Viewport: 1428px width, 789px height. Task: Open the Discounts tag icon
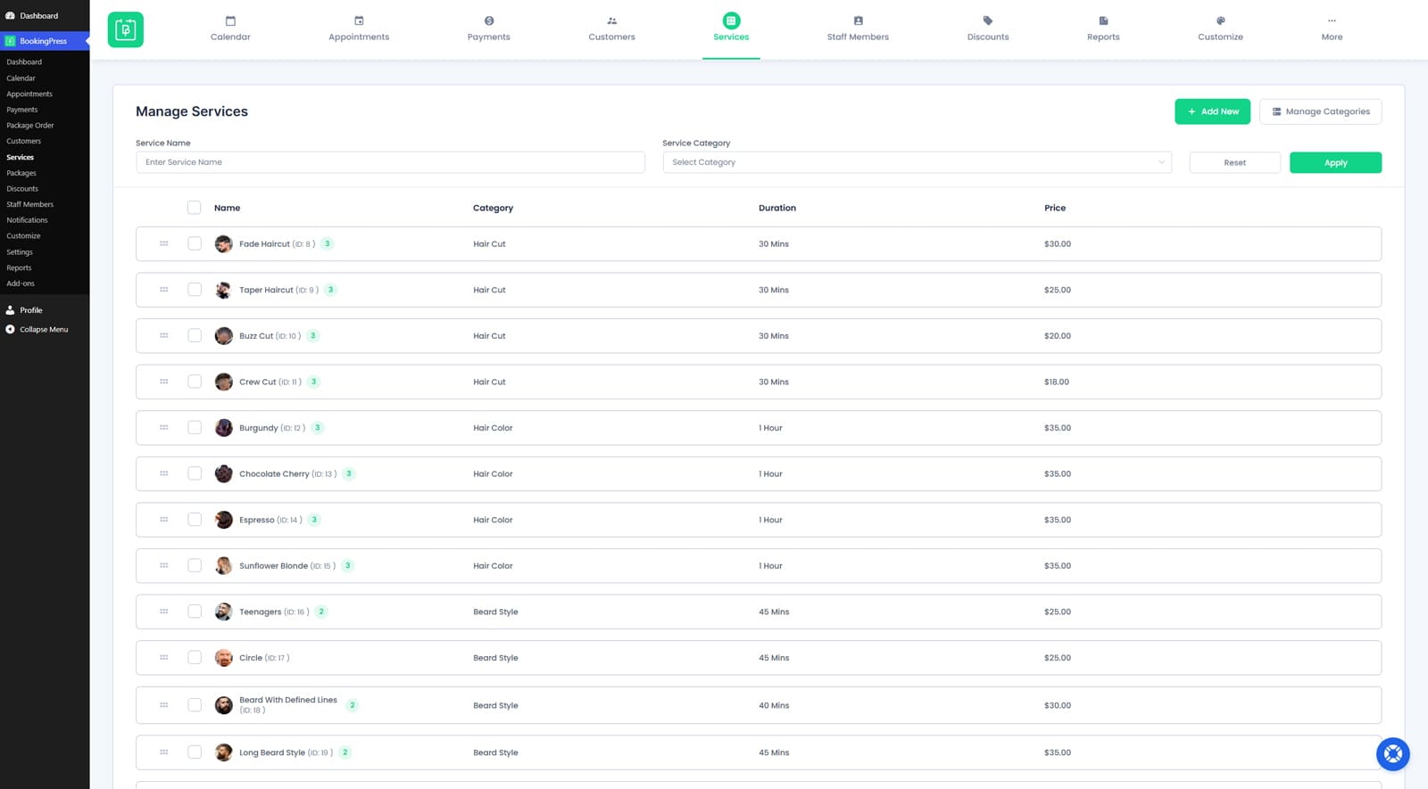point(988,21)
